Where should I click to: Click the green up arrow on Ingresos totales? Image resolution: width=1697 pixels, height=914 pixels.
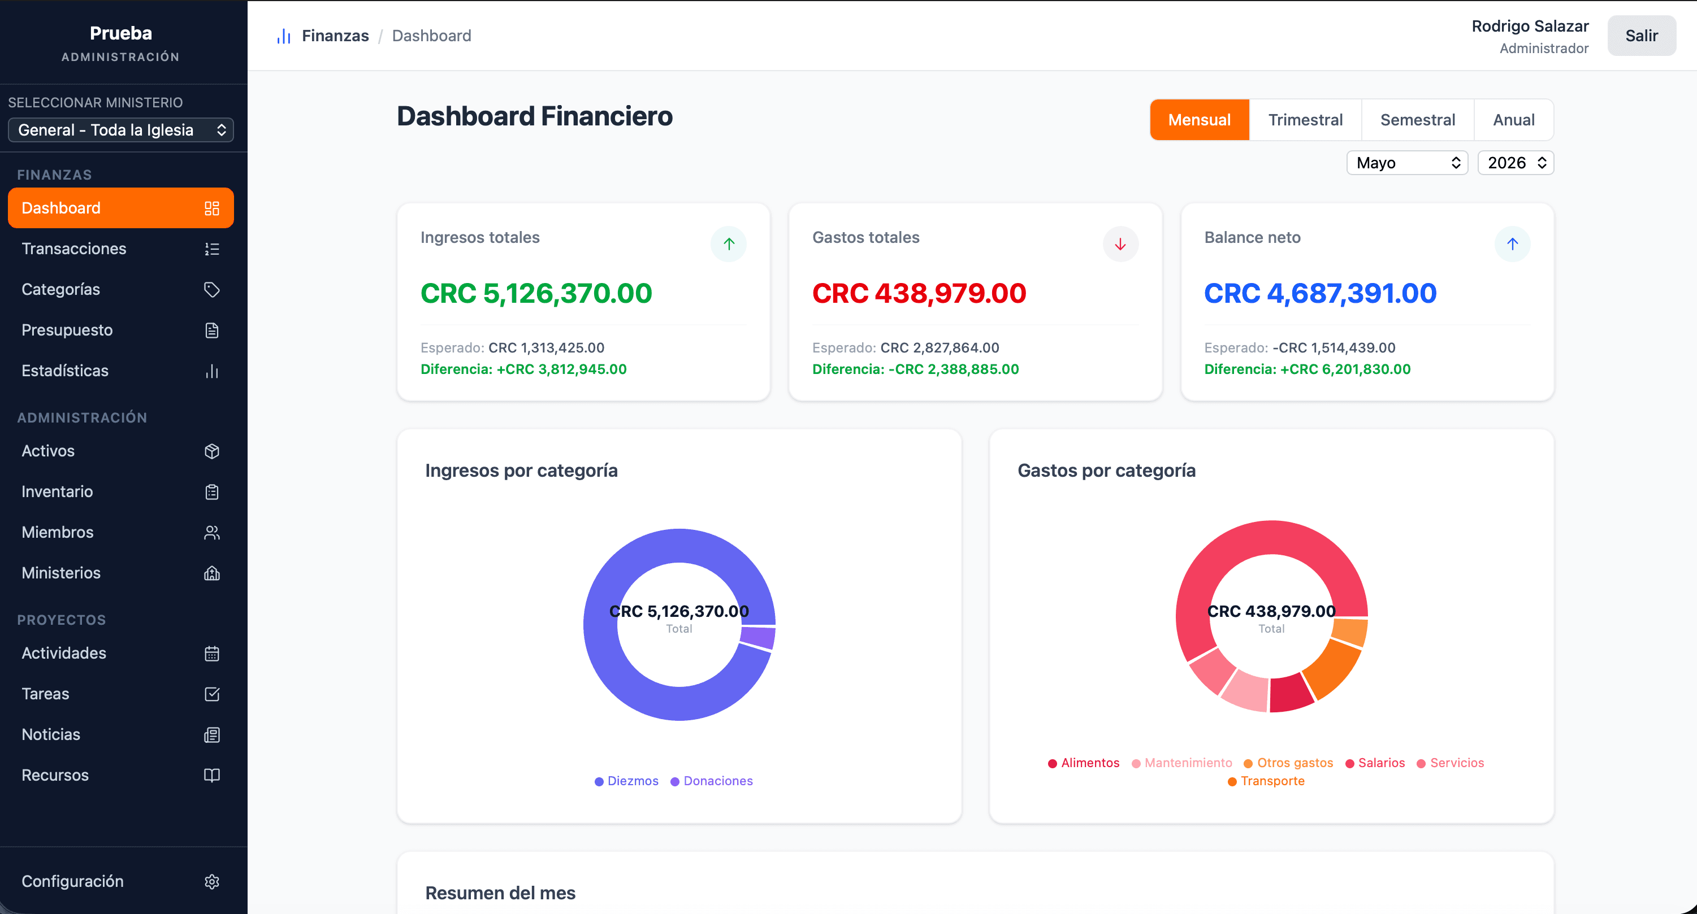(729, 243)
